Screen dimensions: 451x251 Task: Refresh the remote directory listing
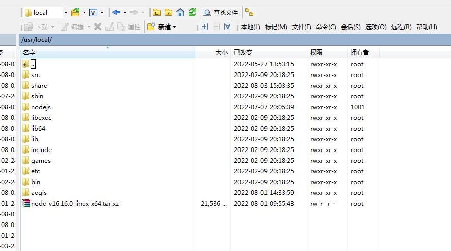192,12
